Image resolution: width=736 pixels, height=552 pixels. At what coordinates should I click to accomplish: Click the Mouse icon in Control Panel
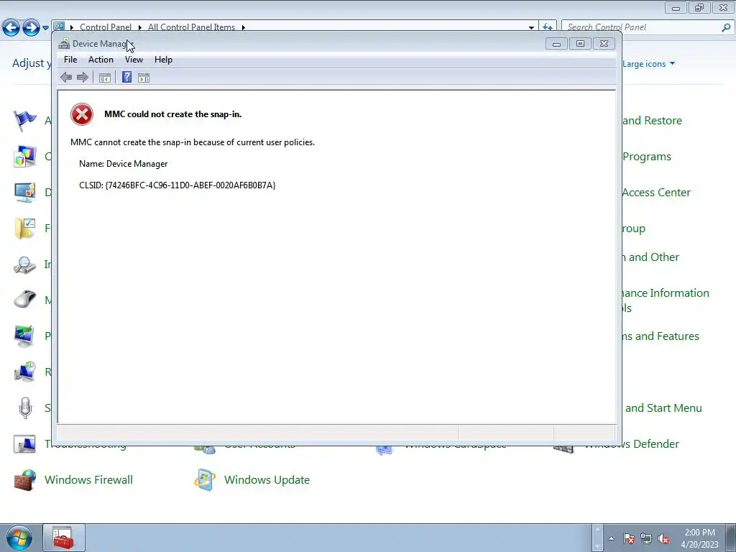click(x=25, y=300)
